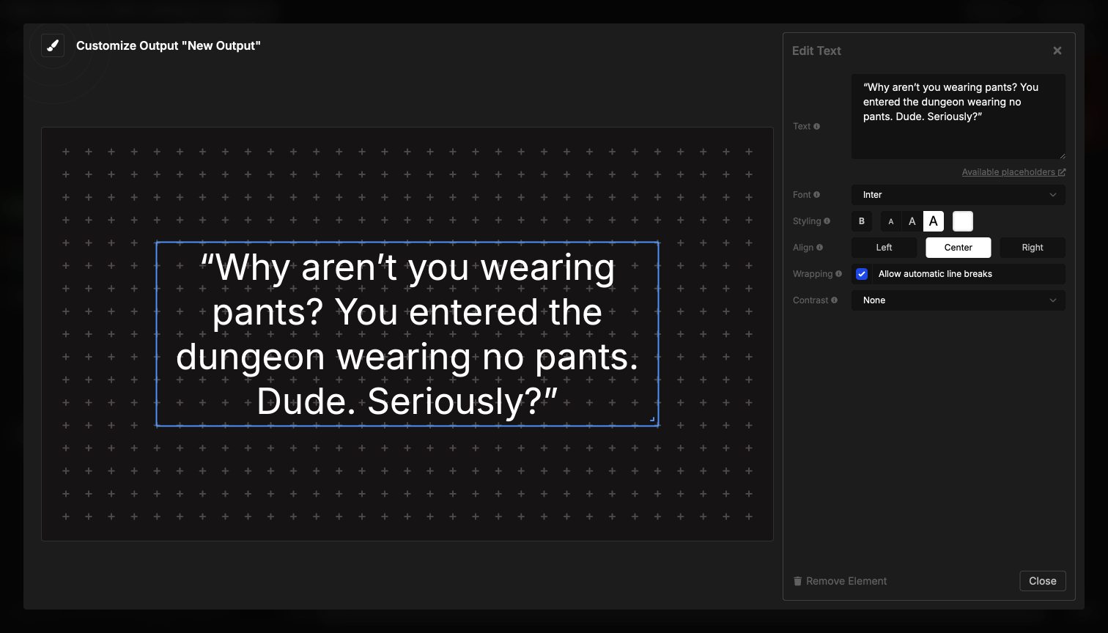1108x633 pixels.
Task: View the Wrapping info tooltip icon
Action: pos(839,273)
